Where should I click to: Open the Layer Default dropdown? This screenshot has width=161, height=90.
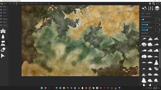[x=152, y=13]
